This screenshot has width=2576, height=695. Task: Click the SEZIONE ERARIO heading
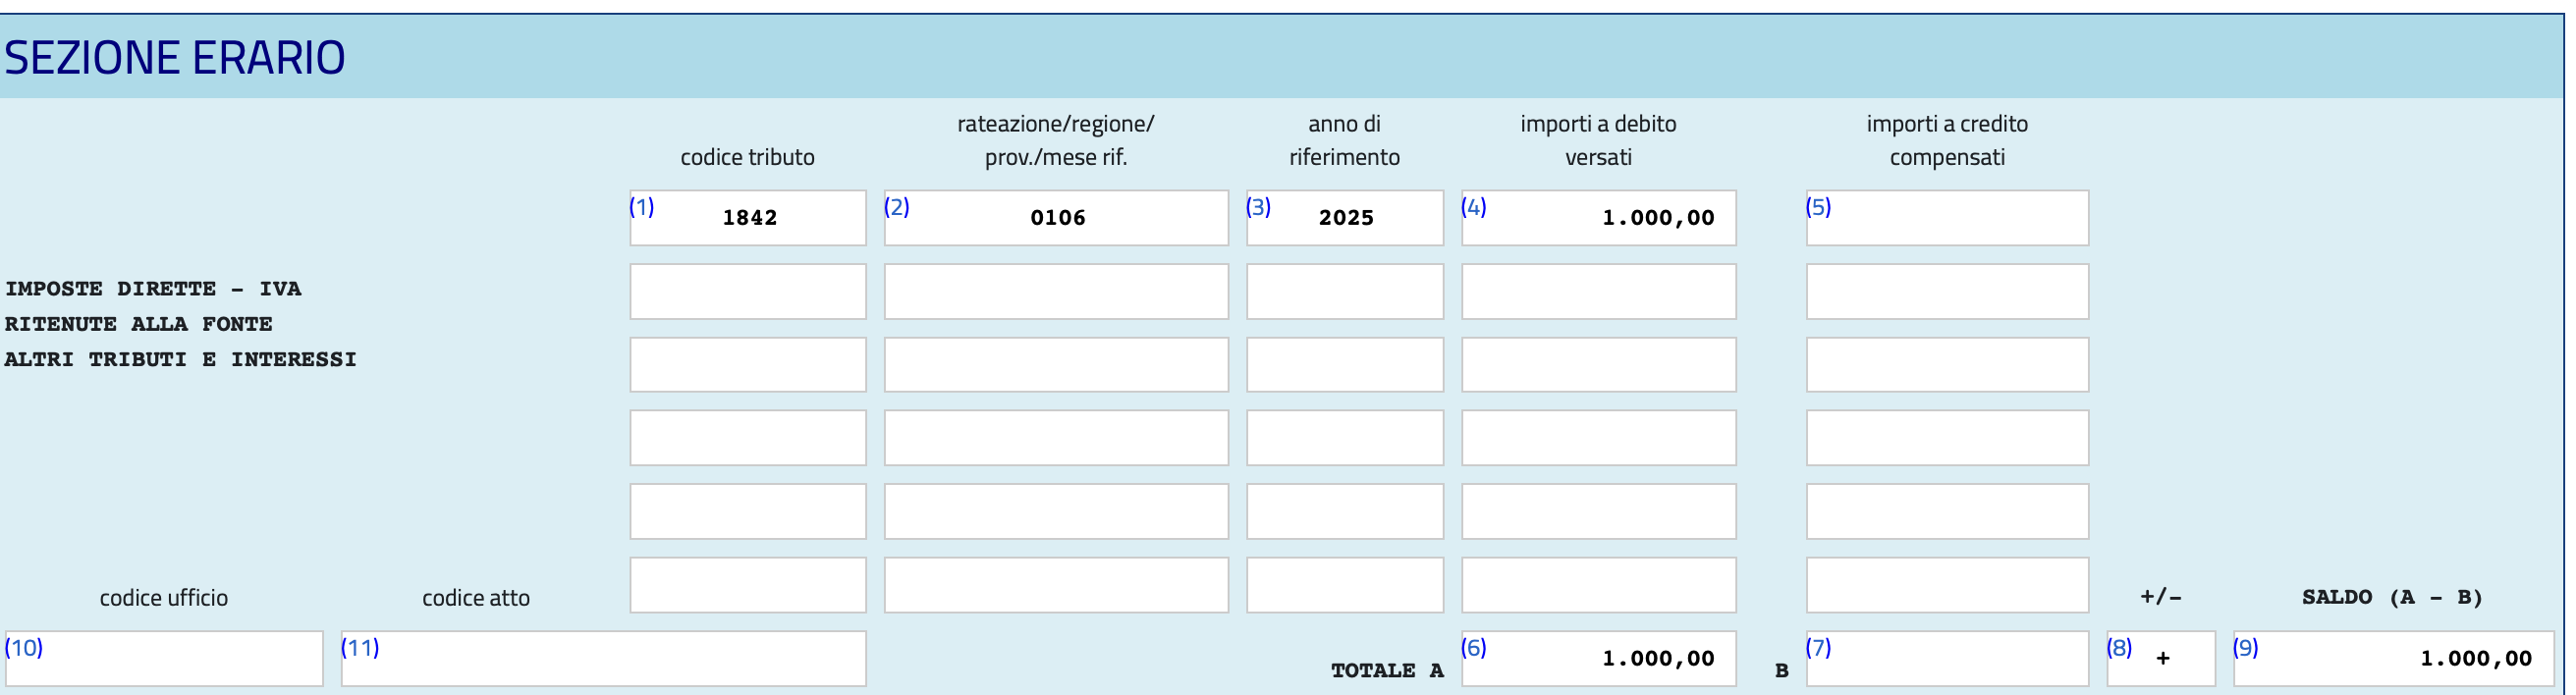point(175,57)
